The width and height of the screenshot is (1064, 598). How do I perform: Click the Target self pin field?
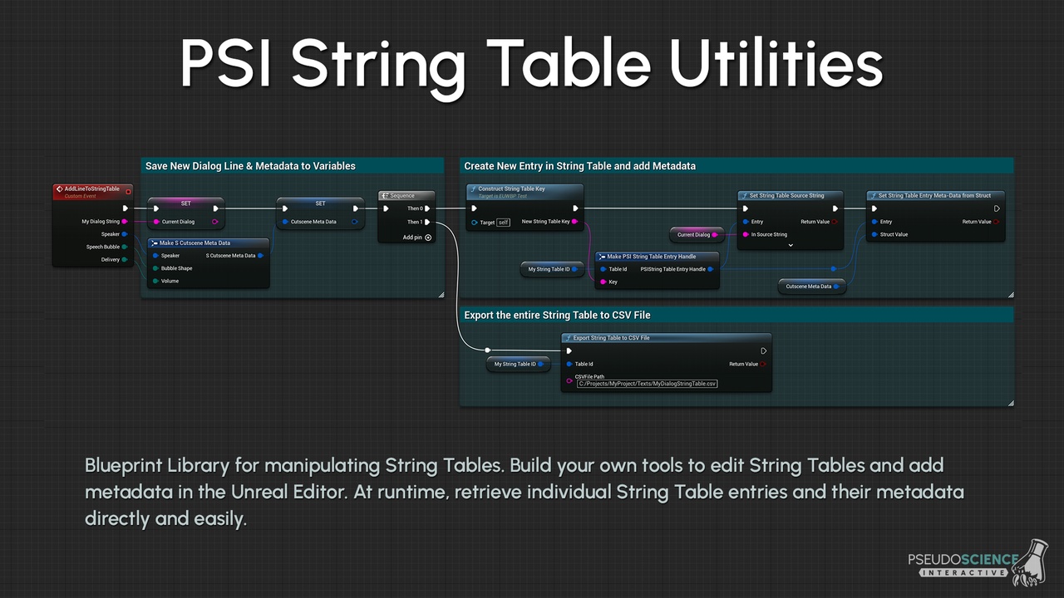click(x=503, y=223)
